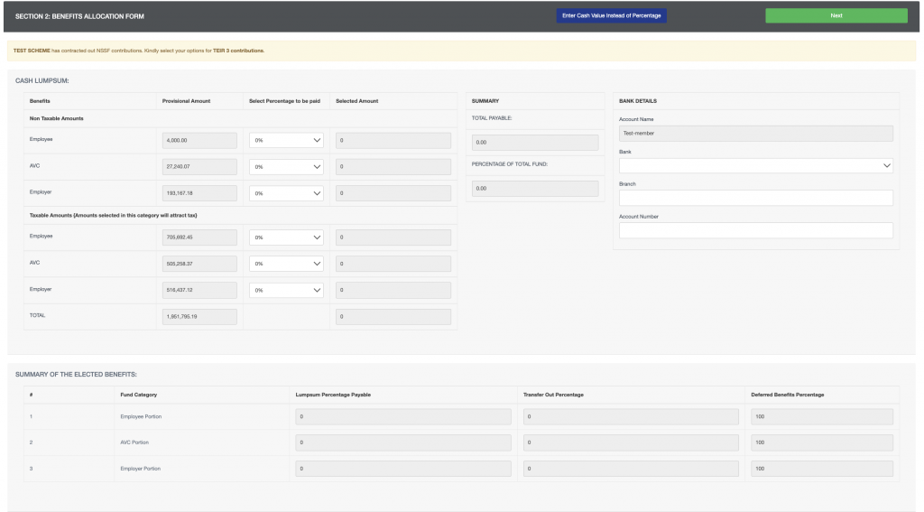Viewport: 924px width, 512px height.
Task: Click the 4,000.00 Employee provisional amount field
Action: (x=199, y=141)
